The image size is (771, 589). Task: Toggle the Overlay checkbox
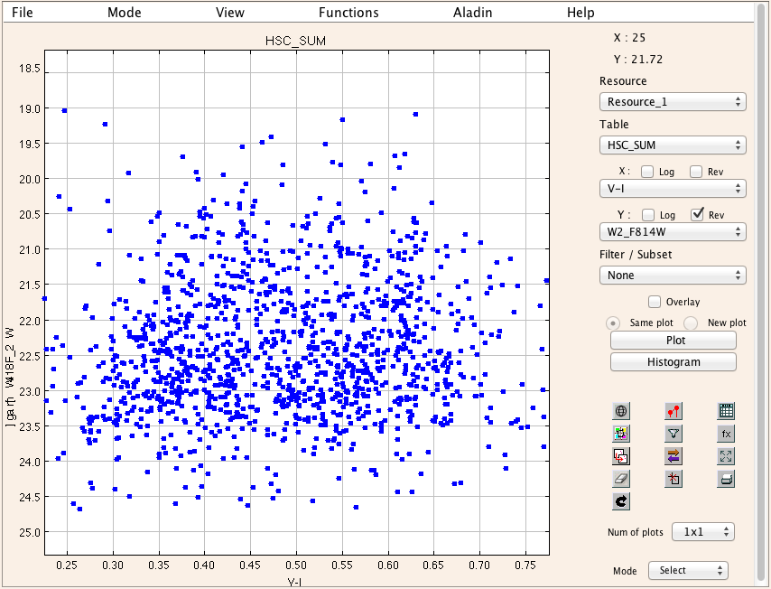click(655, 302)
